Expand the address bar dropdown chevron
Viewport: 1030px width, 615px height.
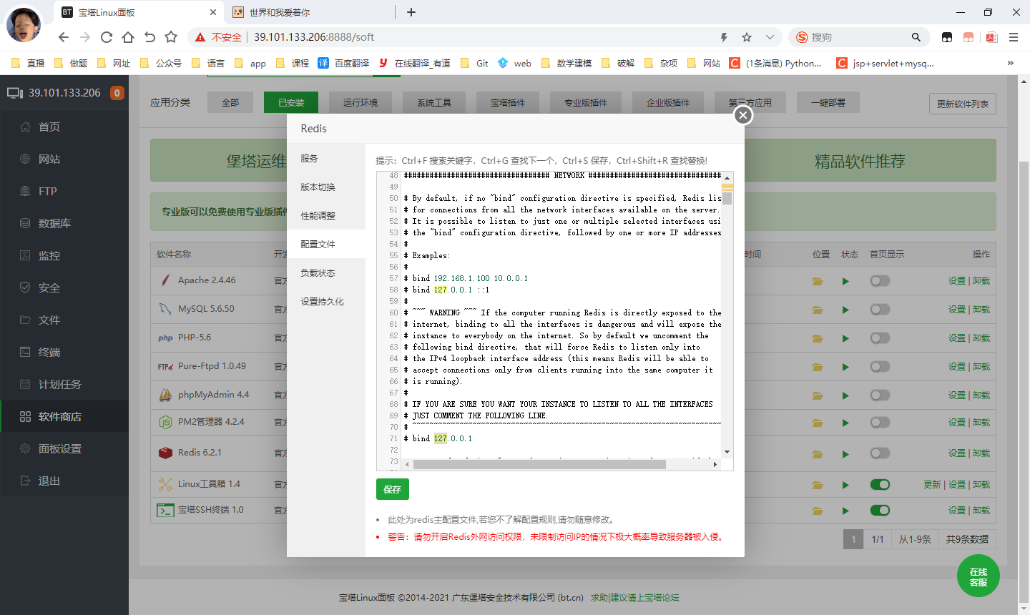point(770,37)
